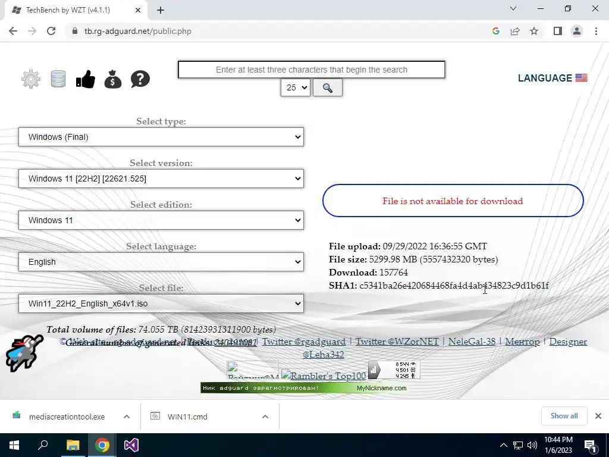Click the superhero mascot icon
Image resolution: width=609 pixels, height=457 pixels.
[24, 353]
